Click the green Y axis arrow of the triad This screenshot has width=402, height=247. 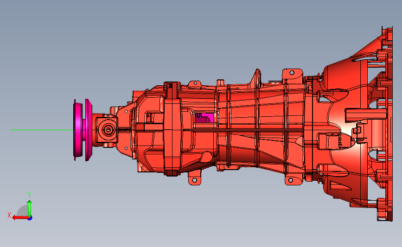[30, 209]
